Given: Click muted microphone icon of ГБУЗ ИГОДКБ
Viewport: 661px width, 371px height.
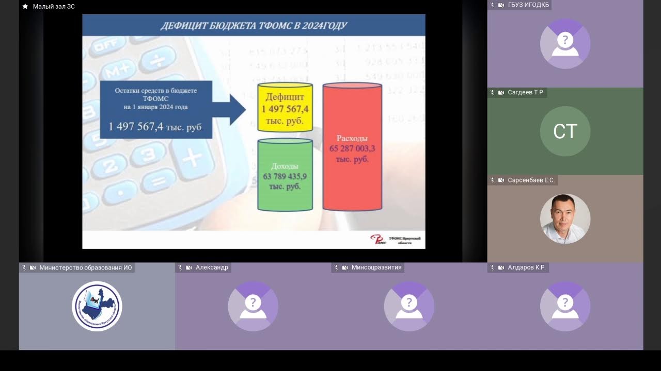Looking at the screenshot, I should [x=493, y=5].
